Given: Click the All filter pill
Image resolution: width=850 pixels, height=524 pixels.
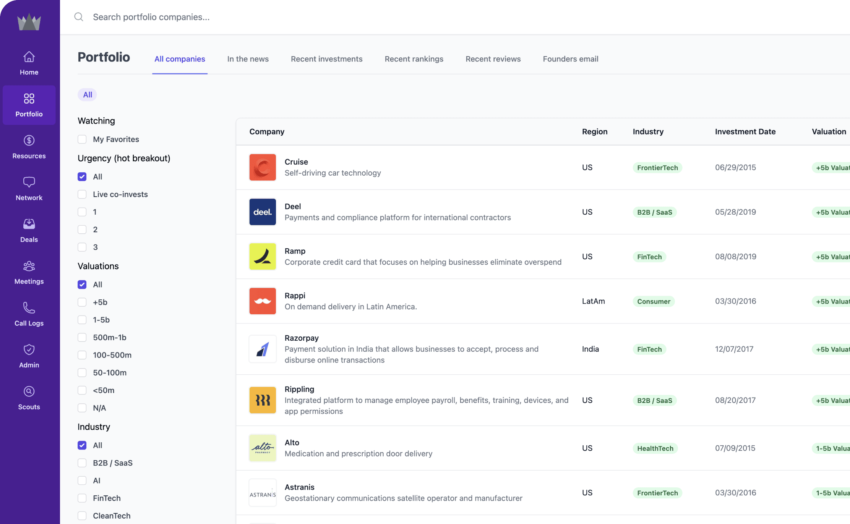Looking at the screenshot, I should pyautogui.click(x=88, y=95).
